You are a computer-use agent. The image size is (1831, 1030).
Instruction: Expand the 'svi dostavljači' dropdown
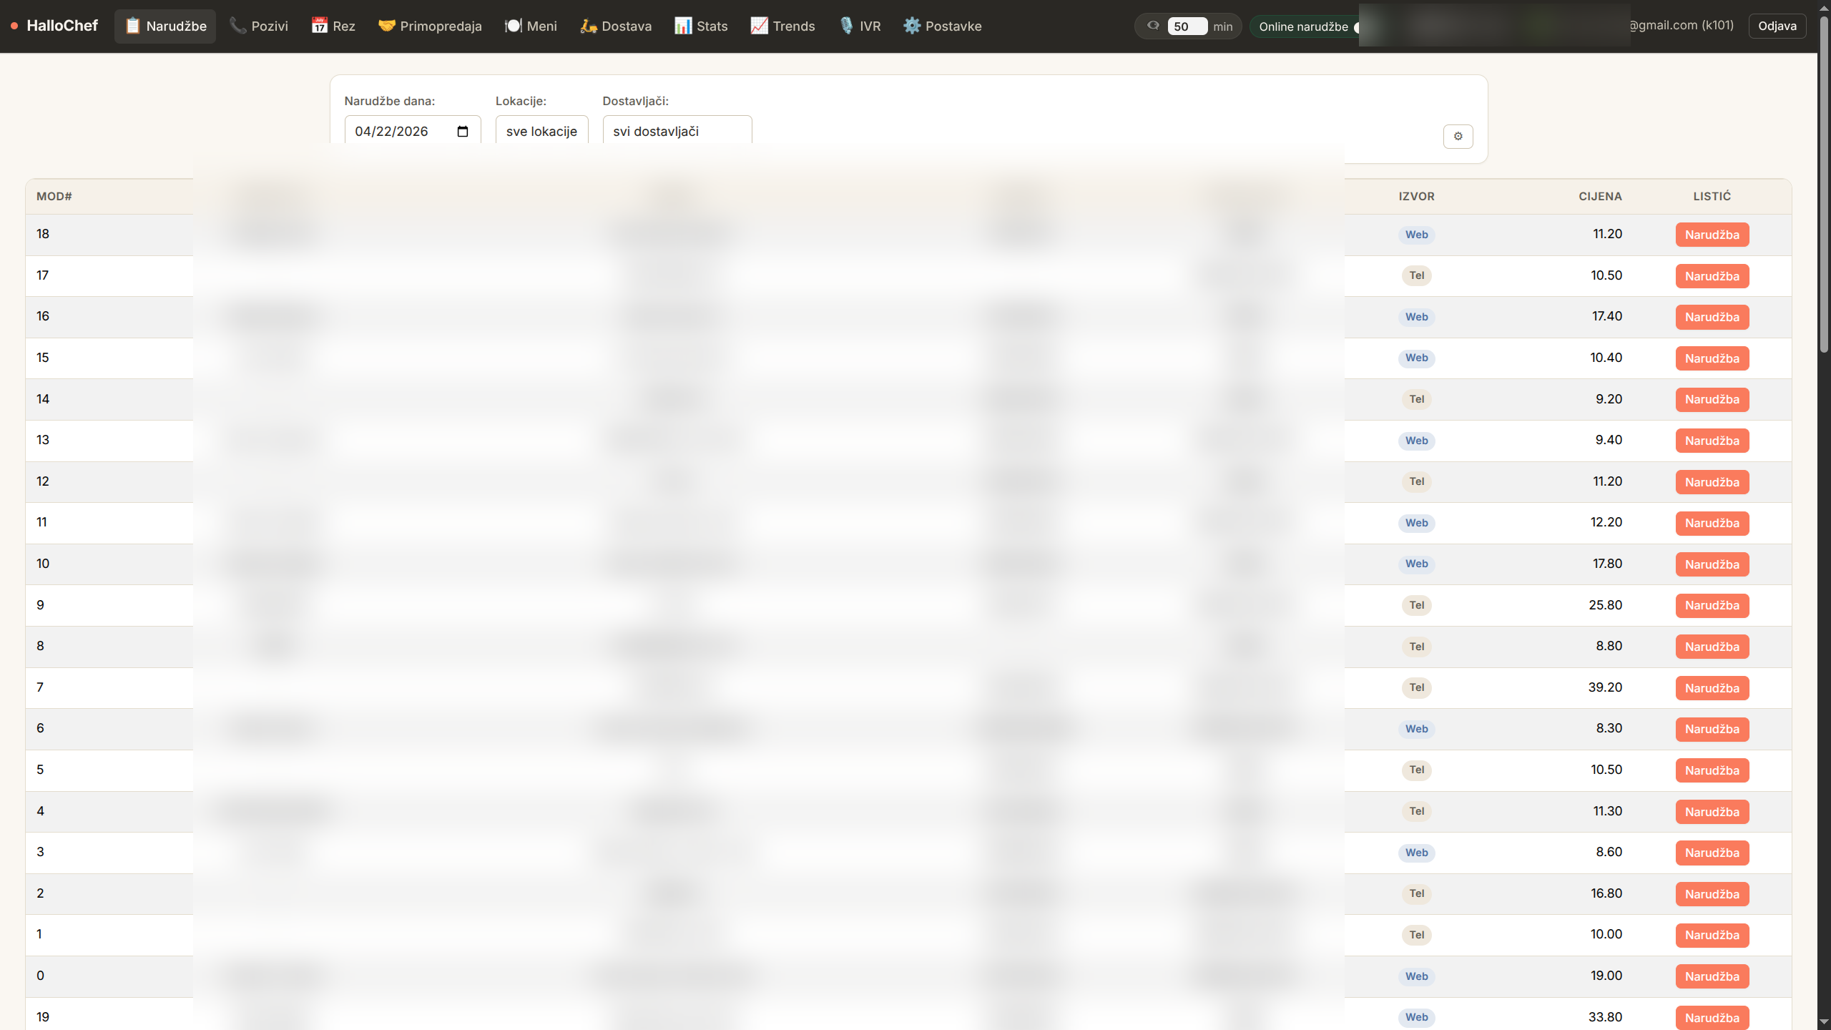pos(677,131)
